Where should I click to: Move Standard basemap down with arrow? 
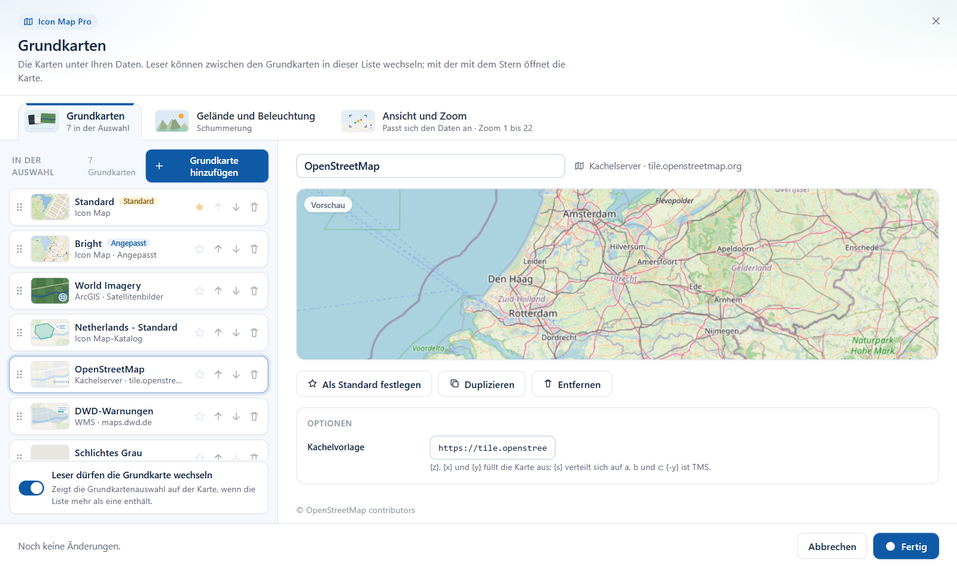[x=236, y=207]
